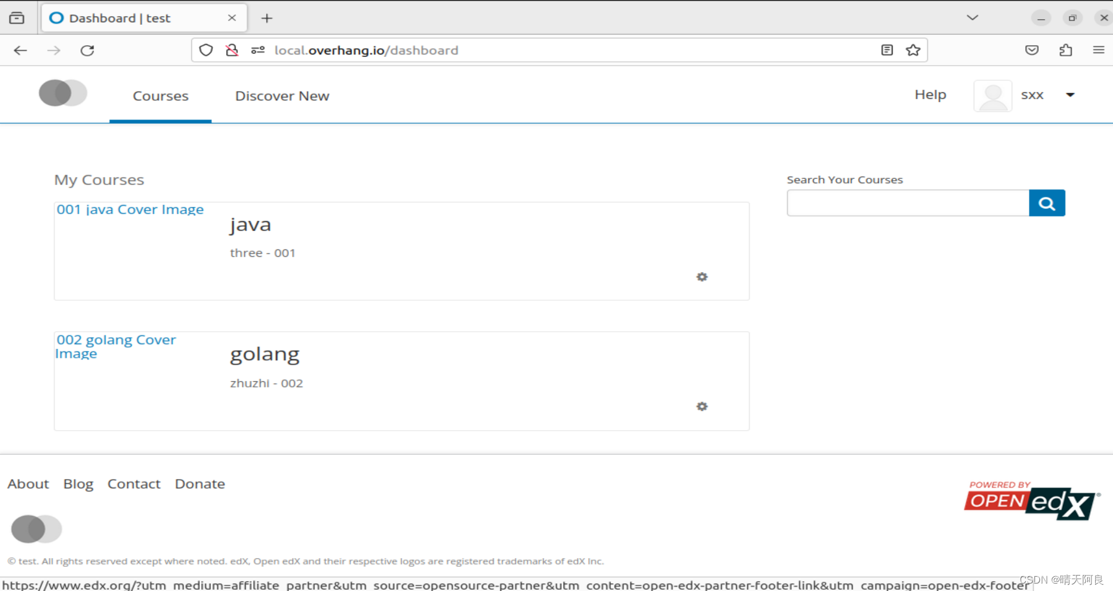Screen dimensions: 1113x591
Task: Switch to the Courses tab
Action: (x=160, y=96)
